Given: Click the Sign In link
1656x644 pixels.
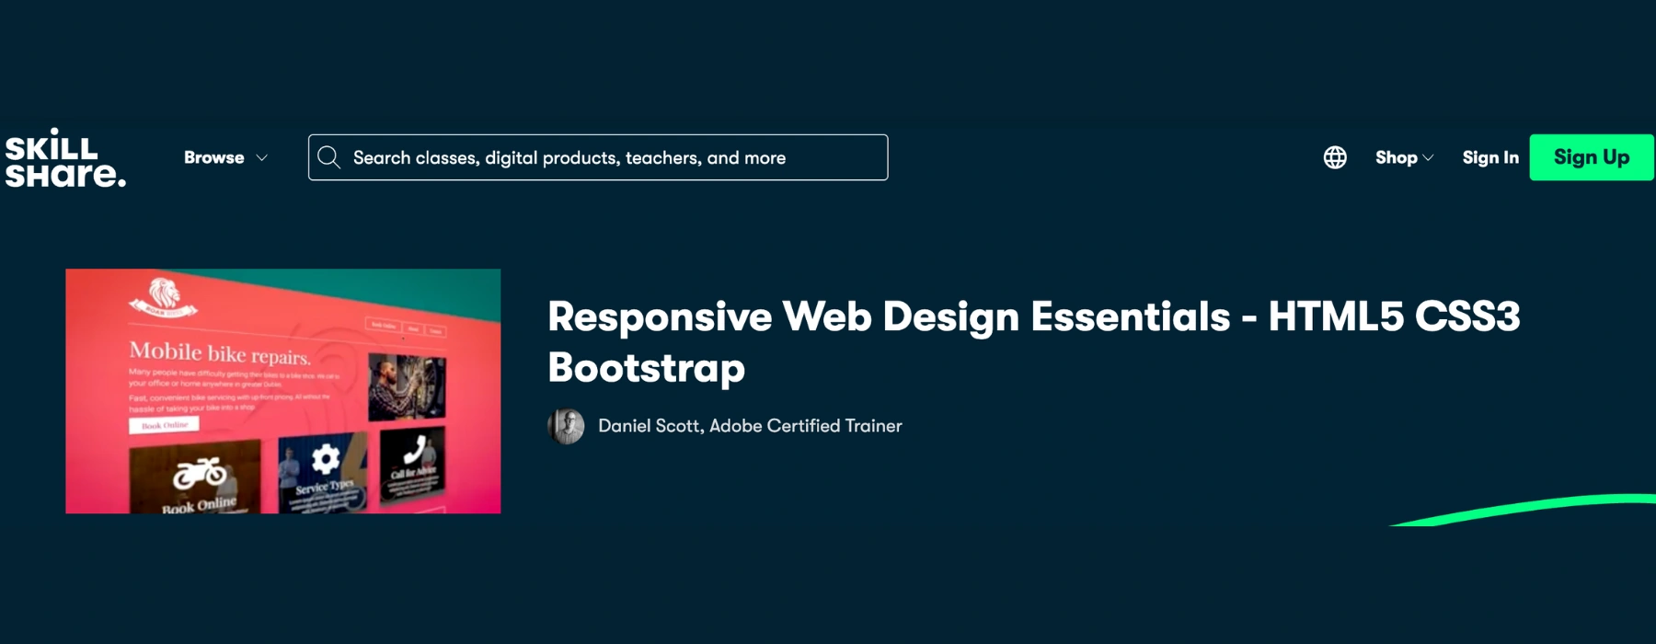Looking at the screenshot, I should coord(1490,157).
